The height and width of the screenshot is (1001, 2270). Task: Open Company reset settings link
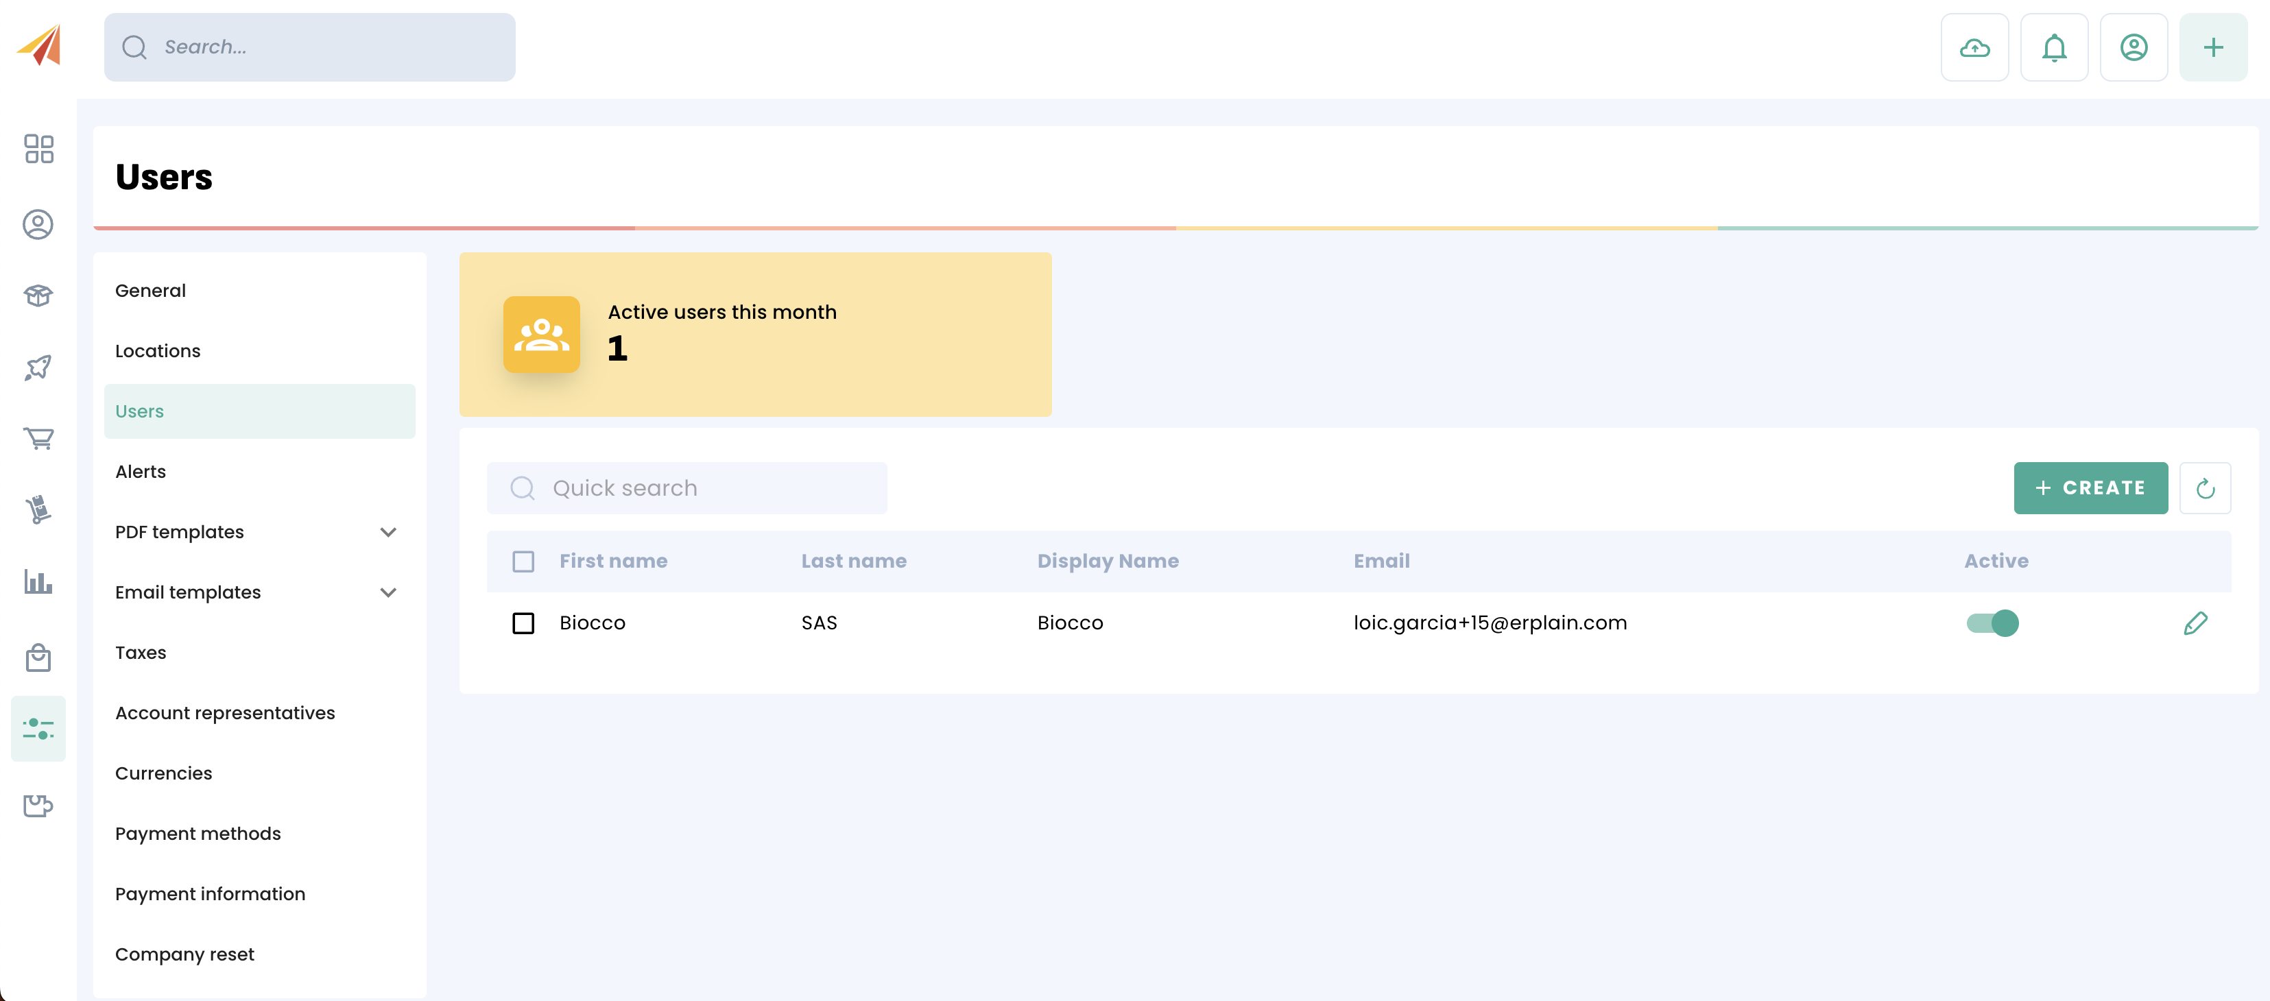[x=185, y=954]
